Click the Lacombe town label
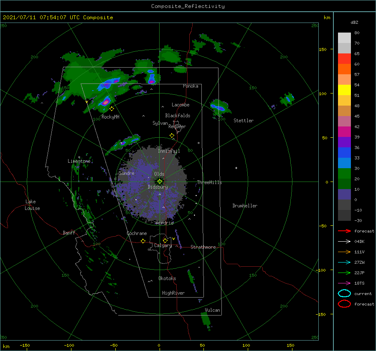This screenshot has height=351, width=376. [x=180, y=105]
